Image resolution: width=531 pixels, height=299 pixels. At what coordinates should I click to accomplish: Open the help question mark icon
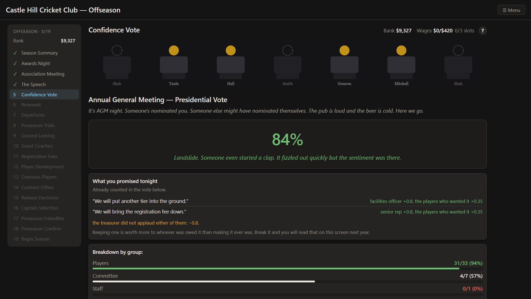tap(483, 31)
